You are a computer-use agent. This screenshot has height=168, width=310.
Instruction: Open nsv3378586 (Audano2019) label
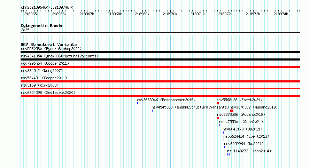point(241,114)
